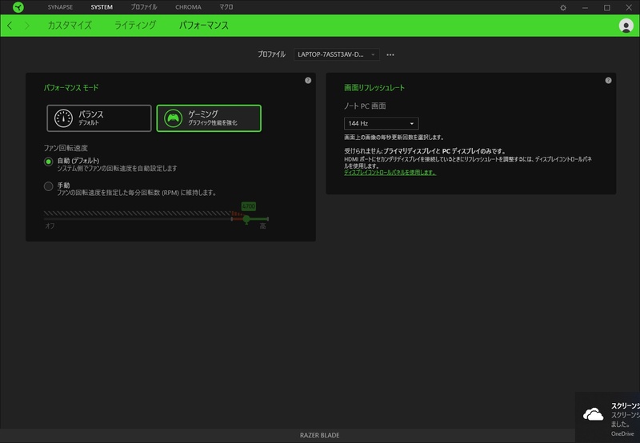Screen dimensions: 640x443
Task: Switch to the SYSTEM tab
Action: click(102, 7)
